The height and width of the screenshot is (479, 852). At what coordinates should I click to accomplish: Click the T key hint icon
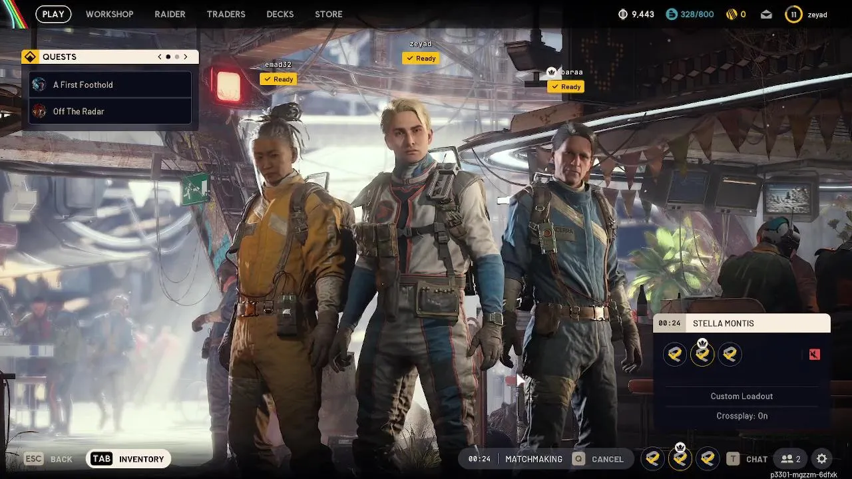(x=733, y=459)
